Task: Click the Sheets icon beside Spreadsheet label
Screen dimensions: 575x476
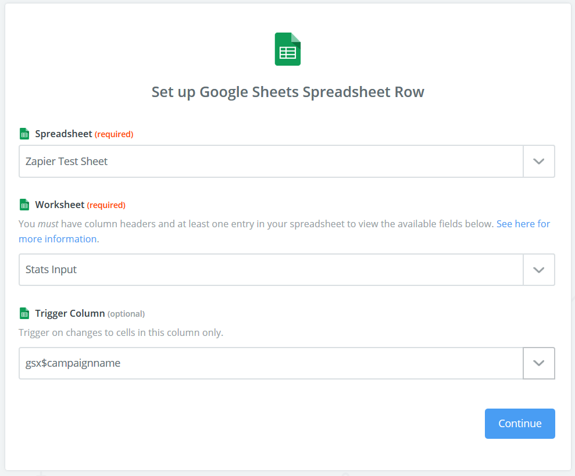Action: point(24,134)
